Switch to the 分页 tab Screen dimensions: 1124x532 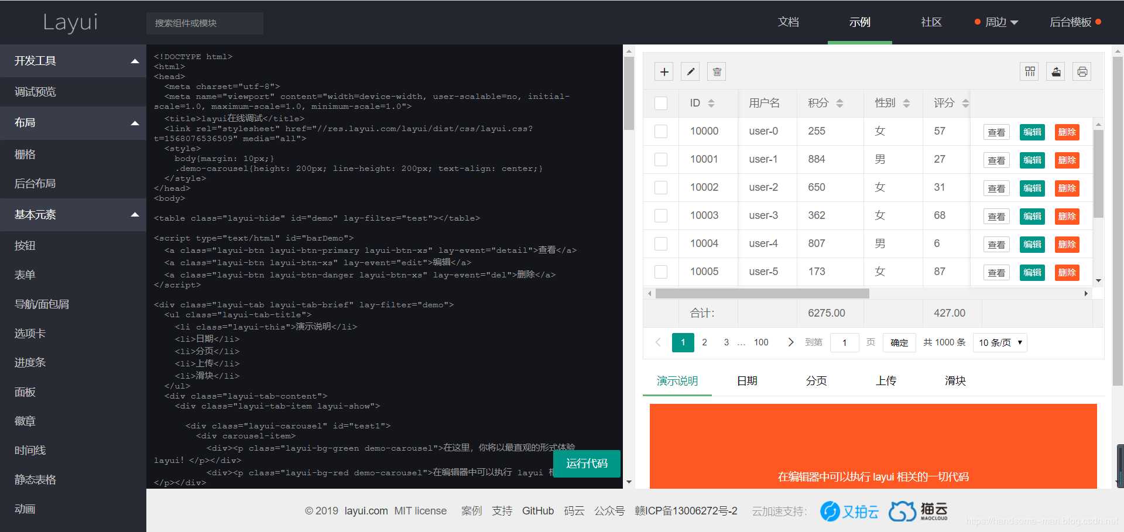[816, 381]
